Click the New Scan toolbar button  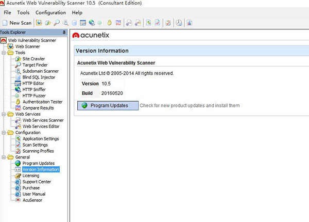(17, 23)
